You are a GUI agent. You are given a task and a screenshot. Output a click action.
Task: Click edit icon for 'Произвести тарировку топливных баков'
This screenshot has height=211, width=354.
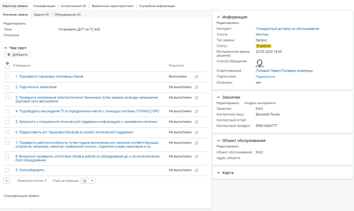pyautogui.click(x=197, y=77)
